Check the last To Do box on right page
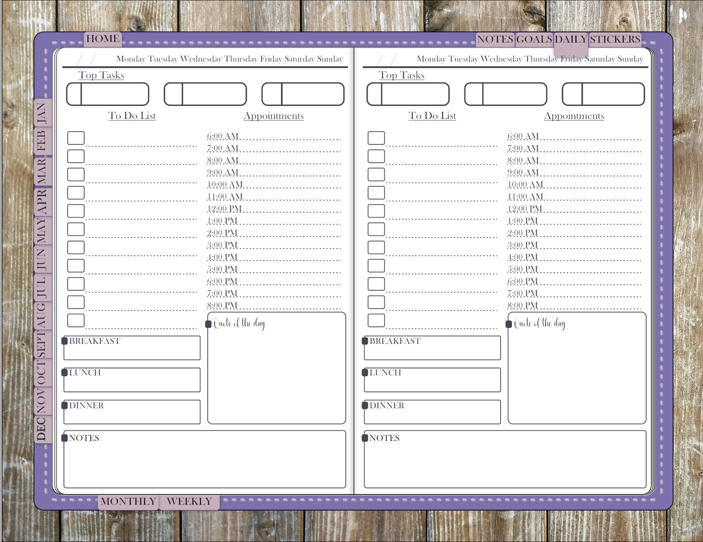Image resolution: width=703 pixels, height=542 pixels. click(x=376, y=320)
